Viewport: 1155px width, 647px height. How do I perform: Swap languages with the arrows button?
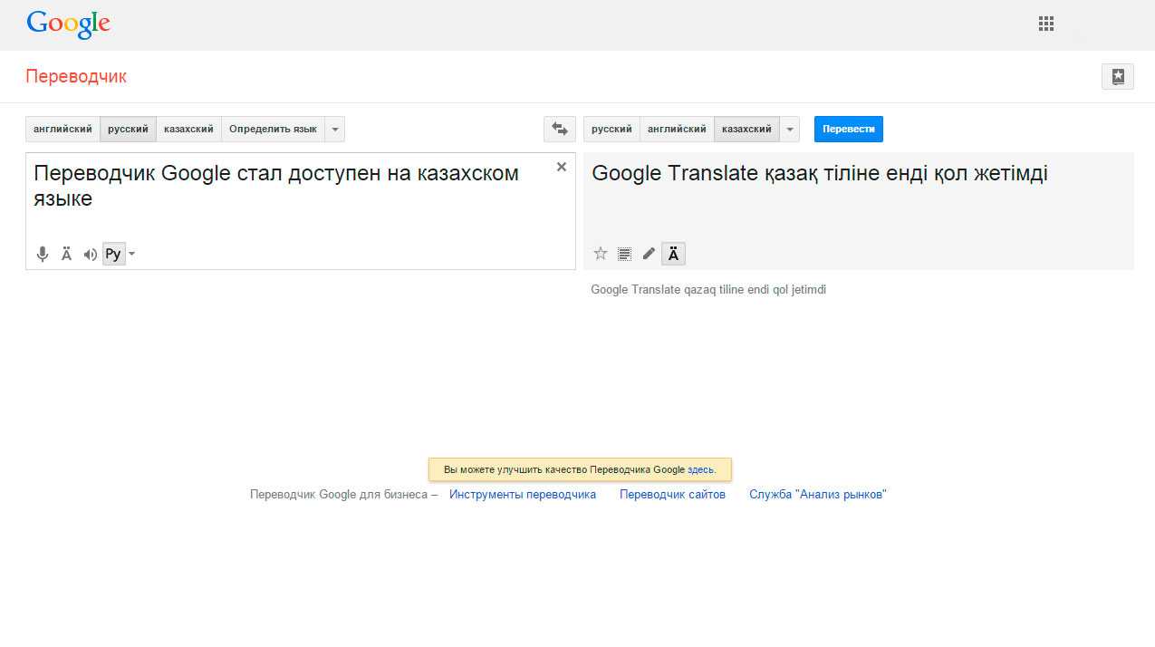(560, 130)
